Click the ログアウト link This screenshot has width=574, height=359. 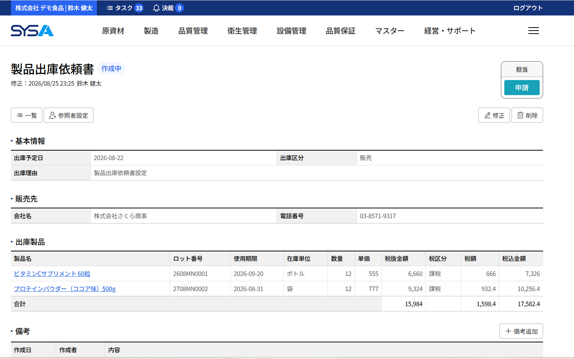[528, 8]
